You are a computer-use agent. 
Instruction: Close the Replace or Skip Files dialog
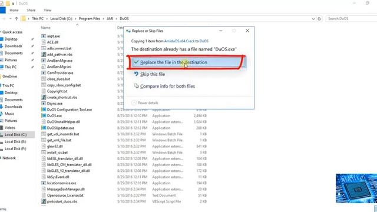tap(247, 31)
